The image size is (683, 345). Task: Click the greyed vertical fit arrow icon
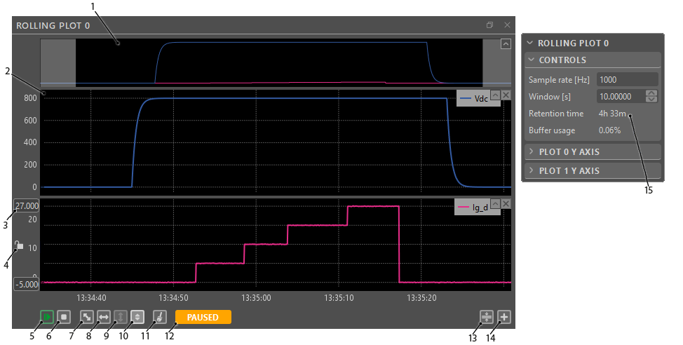point(121,317)
